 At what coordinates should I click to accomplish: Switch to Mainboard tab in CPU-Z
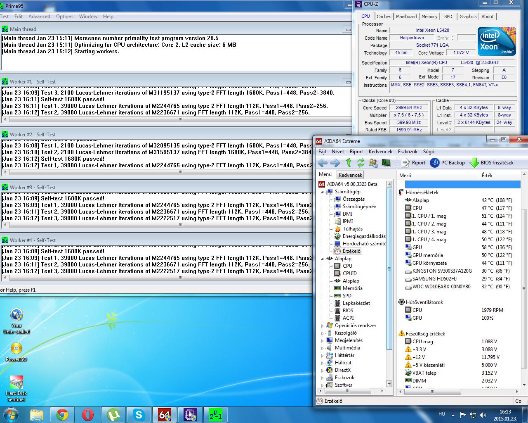pyautogui.click(x=406, y=17)
